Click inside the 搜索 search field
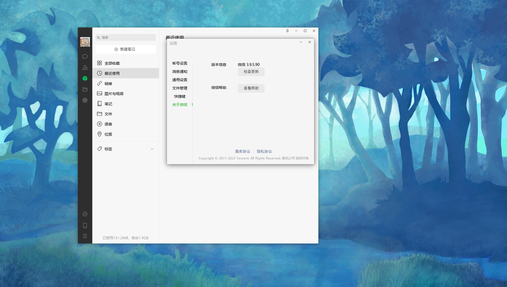Screen dimensions: 507x287 point(125,37)
